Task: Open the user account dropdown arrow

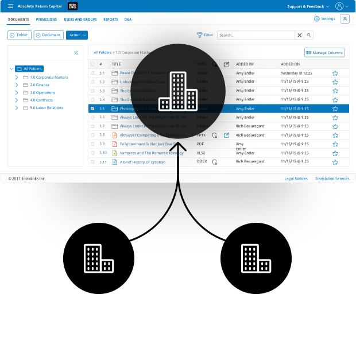Action: coord(347,6)
